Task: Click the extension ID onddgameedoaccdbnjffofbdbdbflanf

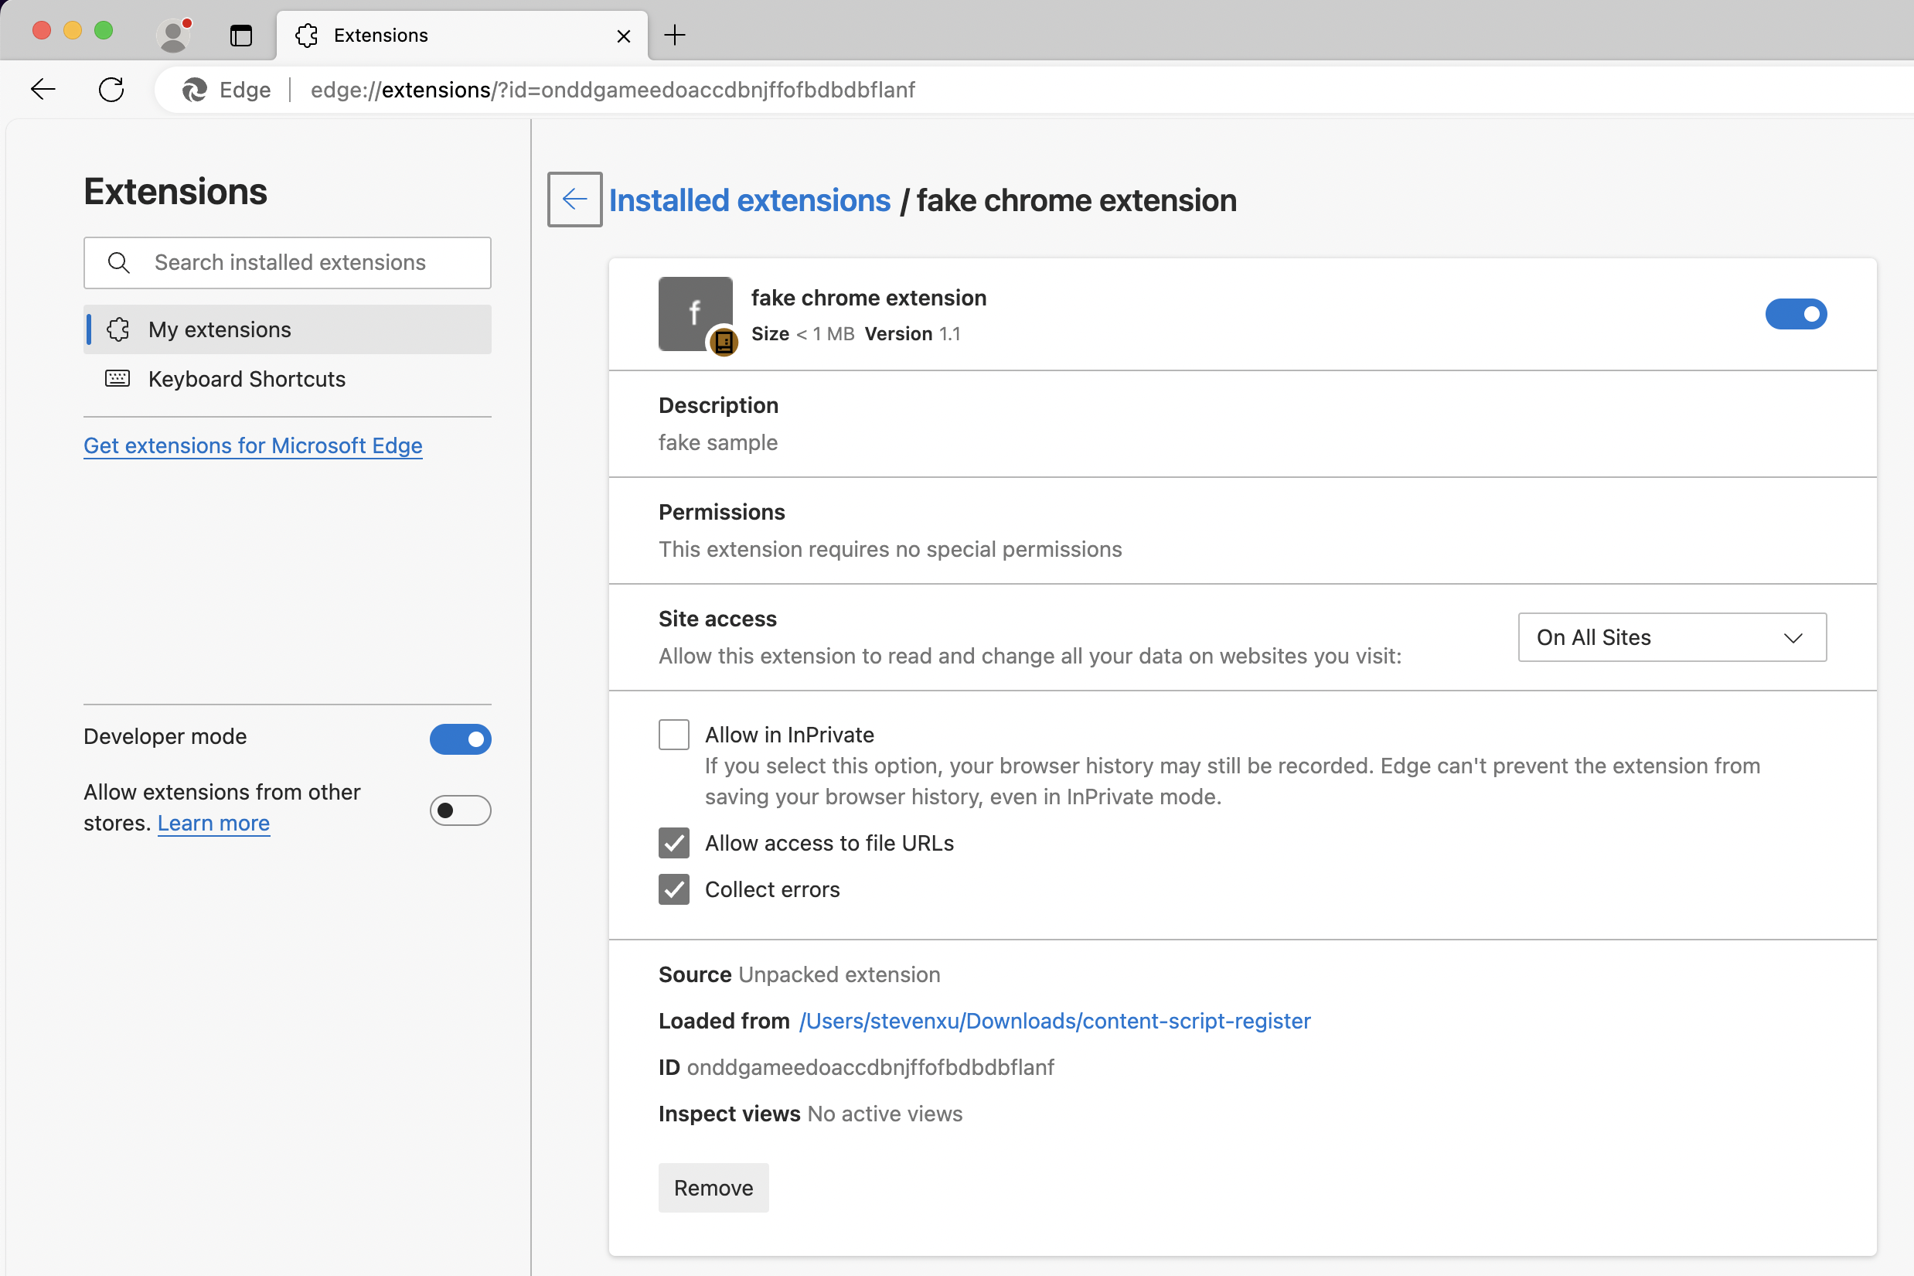Action: 870,1067
